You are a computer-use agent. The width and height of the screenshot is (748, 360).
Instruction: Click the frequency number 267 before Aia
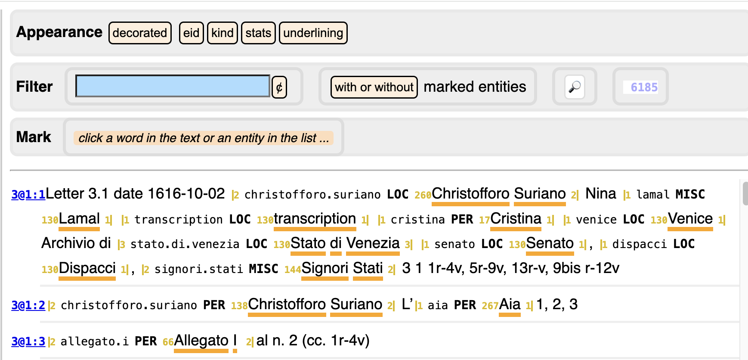(490, 306)
